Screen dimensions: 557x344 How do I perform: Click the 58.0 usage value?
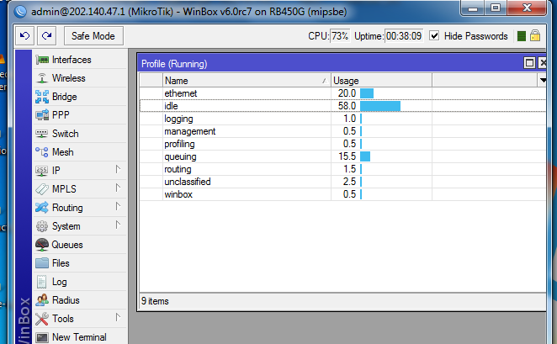[x=347, y=106]
